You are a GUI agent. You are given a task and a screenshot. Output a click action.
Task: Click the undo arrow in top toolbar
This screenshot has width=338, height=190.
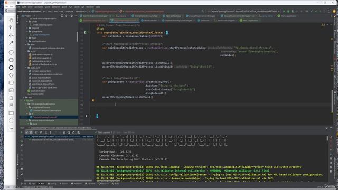pyautogui.click(x=329, y=11)
